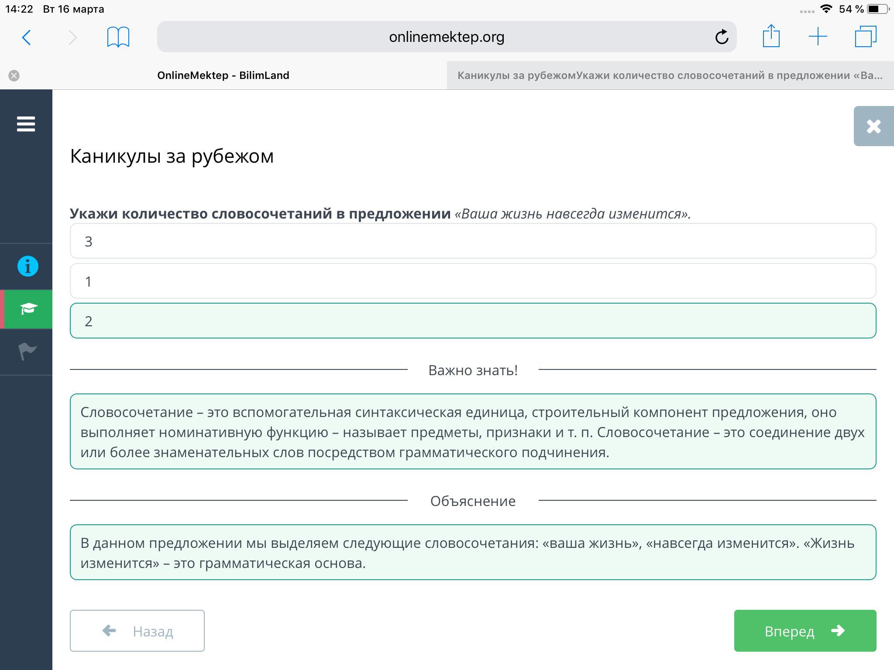Close the OnlineMektep tab with x
The width and height of the screenshot is (894, 670).
(x=14, y=76)
